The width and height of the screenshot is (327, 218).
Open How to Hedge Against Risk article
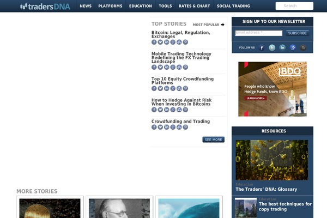[181, 102]
